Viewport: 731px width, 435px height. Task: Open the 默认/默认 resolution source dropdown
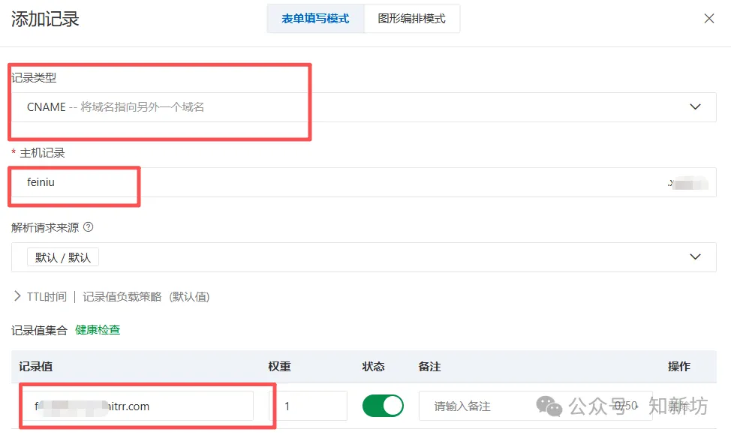(x=363, y=255)
